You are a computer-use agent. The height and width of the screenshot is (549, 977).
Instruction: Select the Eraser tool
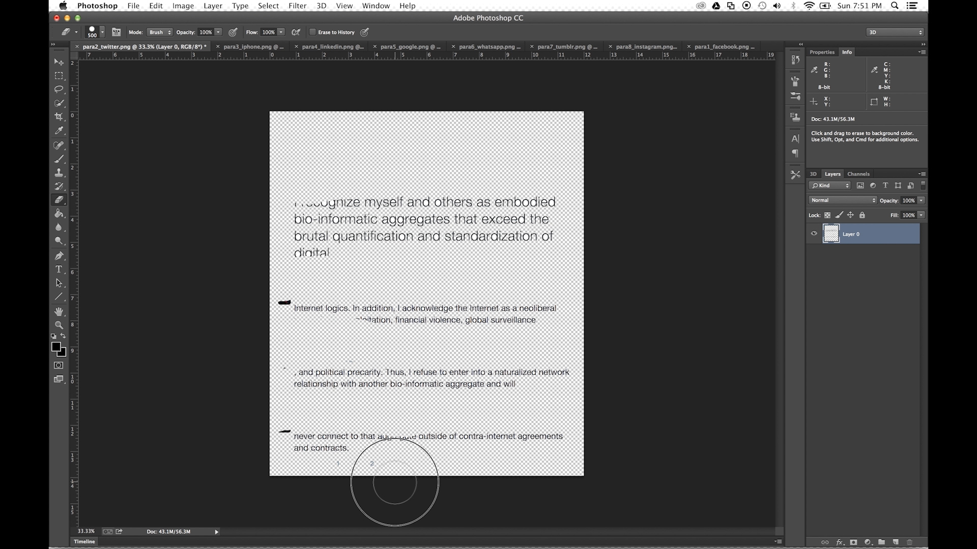61,200
